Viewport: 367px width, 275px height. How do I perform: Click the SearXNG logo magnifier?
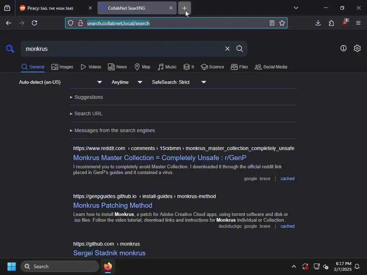coord(10,49)
